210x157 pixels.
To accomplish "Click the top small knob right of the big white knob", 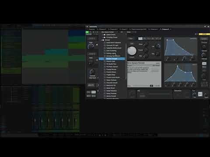I will coord(145,44).
